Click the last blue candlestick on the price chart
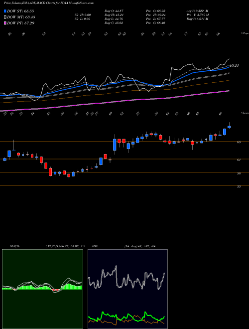249x329 pixels. tap(229, 127)
